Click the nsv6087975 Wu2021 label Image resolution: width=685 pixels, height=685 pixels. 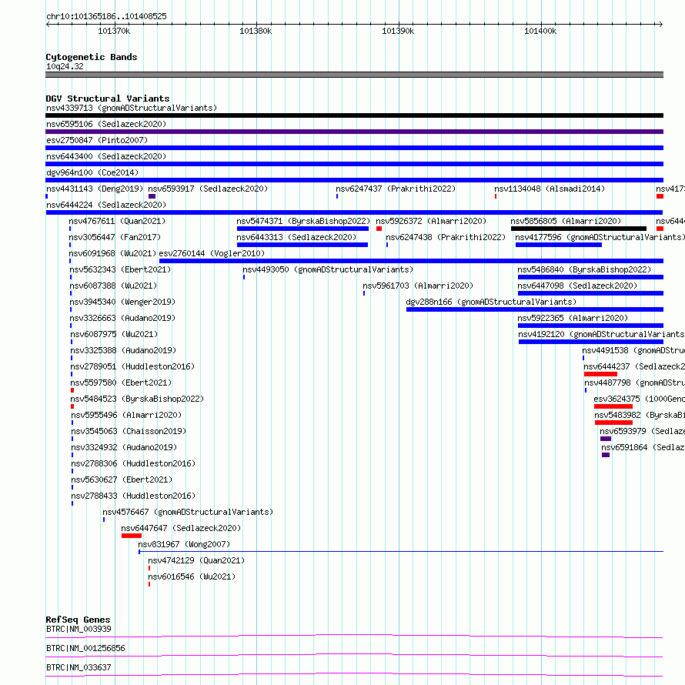(x=114, y=334)
